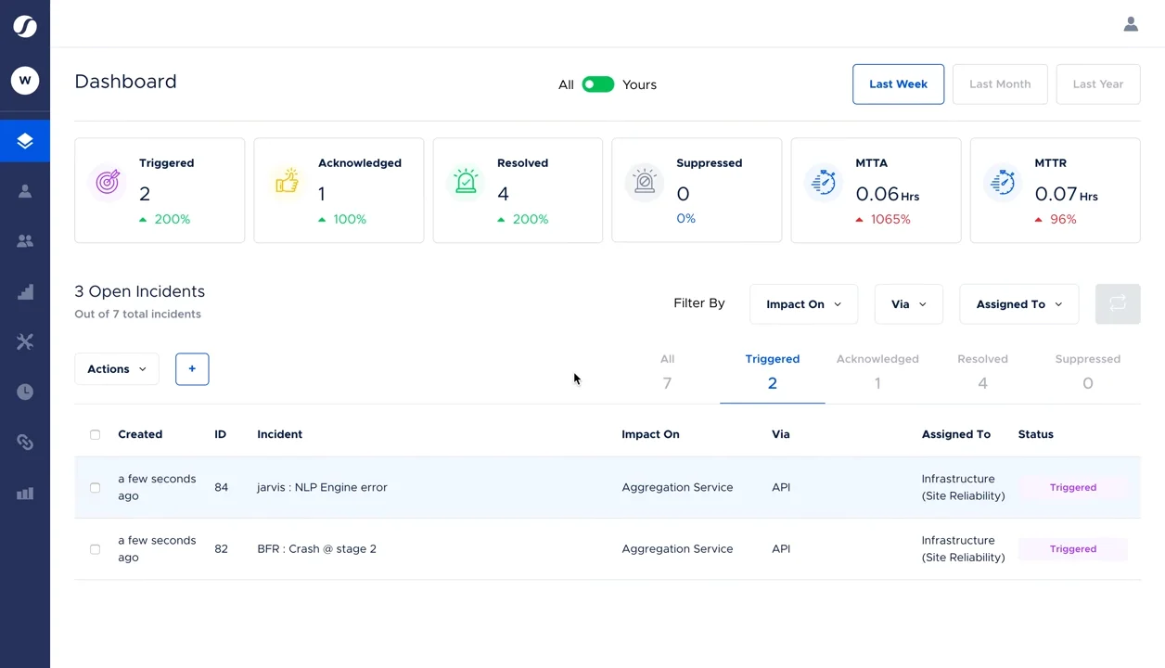Open Schedules via the clock sidebar icon
The height and width of the screenshot is (668, 1165).
tap(25, 391)
